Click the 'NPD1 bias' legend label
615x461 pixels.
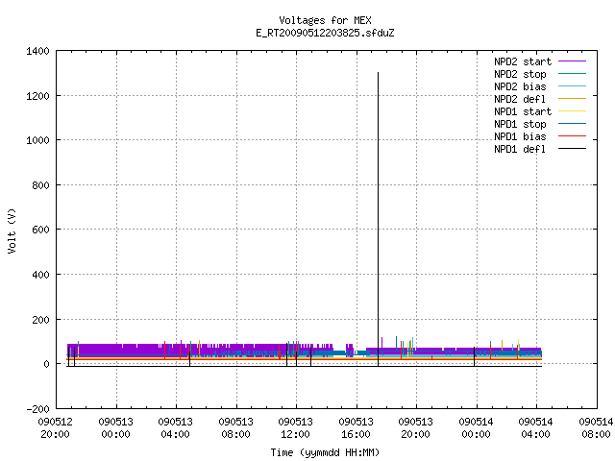tap(520, 136)
